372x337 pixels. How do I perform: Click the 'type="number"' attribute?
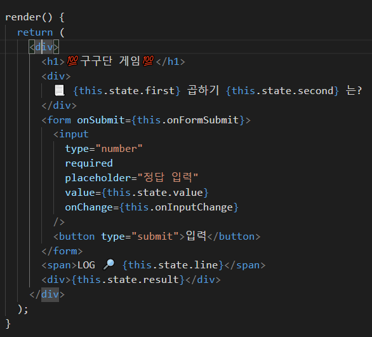(103, 149)
